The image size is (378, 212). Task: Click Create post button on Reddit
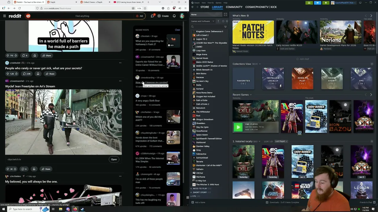tap(163, 16)
